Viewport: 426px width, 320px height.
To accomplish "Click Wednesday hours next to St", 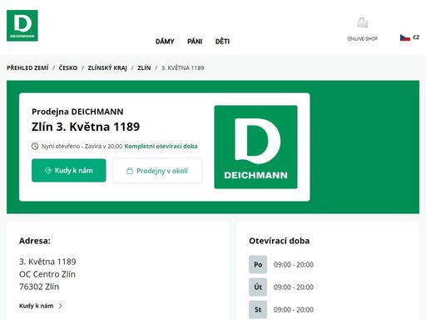I will pos(294,309).
